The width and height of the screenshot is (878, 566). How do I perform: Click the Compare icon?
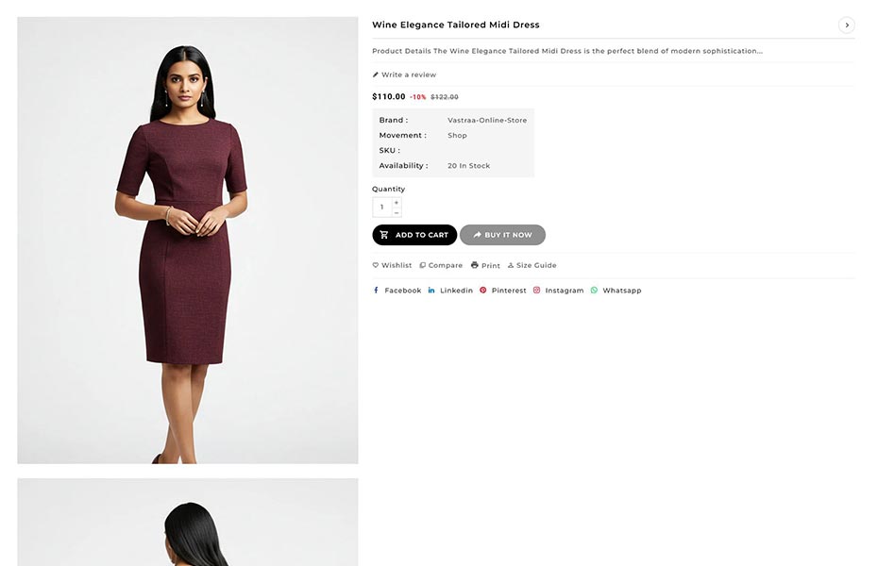(x=423, y=265)
